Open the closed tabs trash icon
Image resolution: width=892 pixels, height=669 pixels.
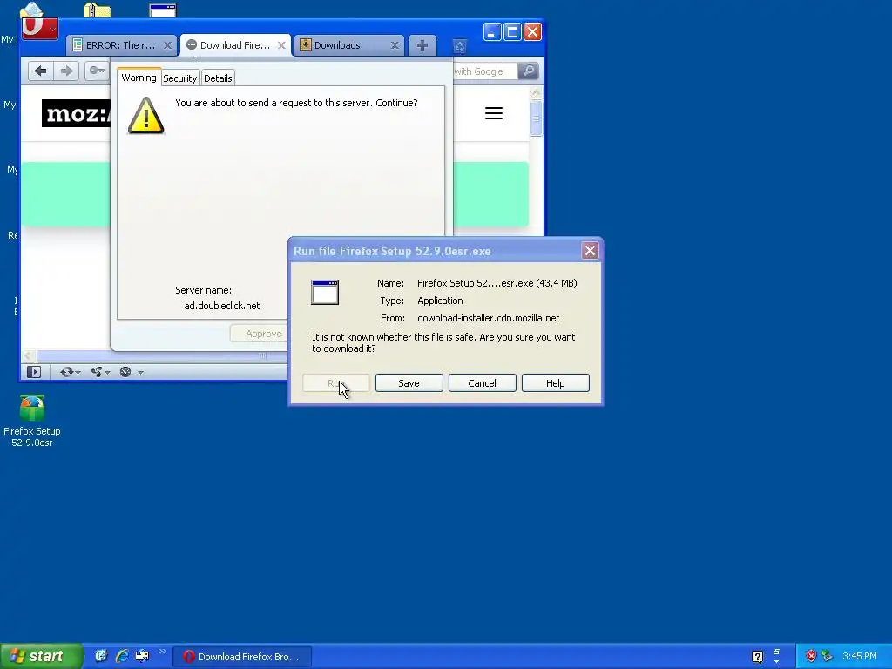(x=460, y=46)
